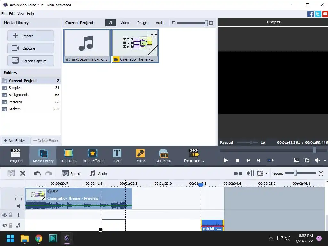Select the Stickers folder

click(x=30, y=109)
